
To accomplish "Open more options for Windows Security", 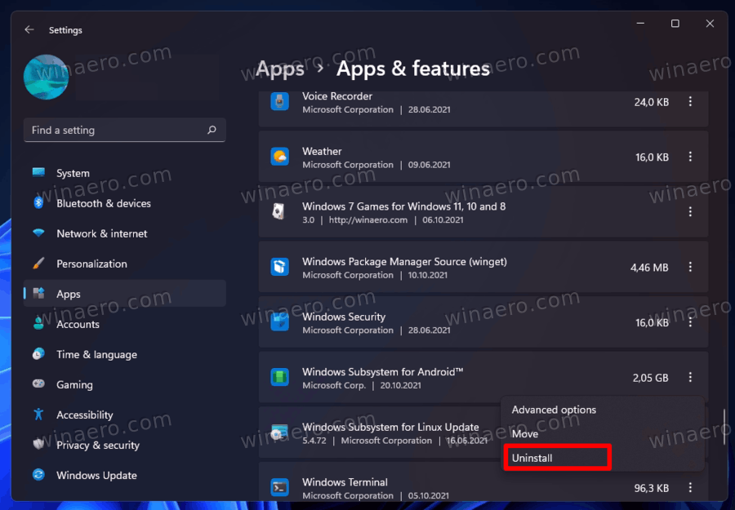I will (690, 322).
